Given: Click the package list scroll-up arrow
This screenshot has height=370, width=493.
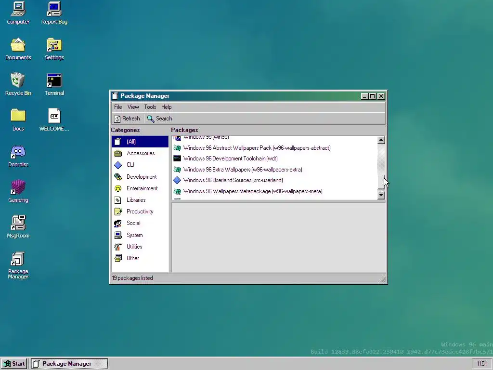Looking at the screenshot, I should click(381, 140).
